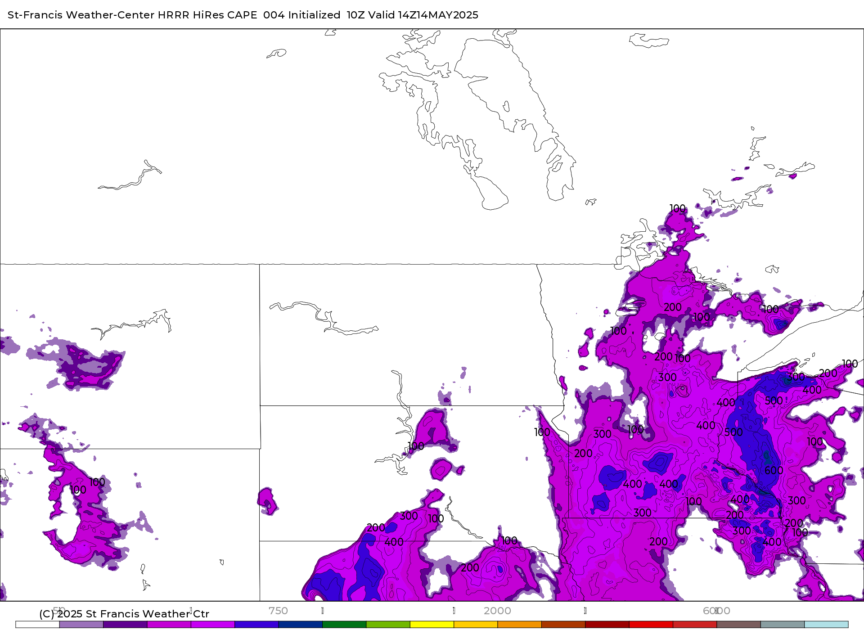The width and height of the screenshot is (864, 630).
Task: Click the '6000' colorbar scale label
Action: (x=716, y=611)
